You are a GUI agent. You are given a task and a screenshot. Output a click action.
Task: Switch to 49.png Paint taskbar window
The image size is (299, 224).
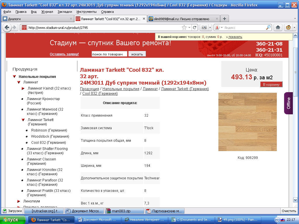click(x=238, y=220)
